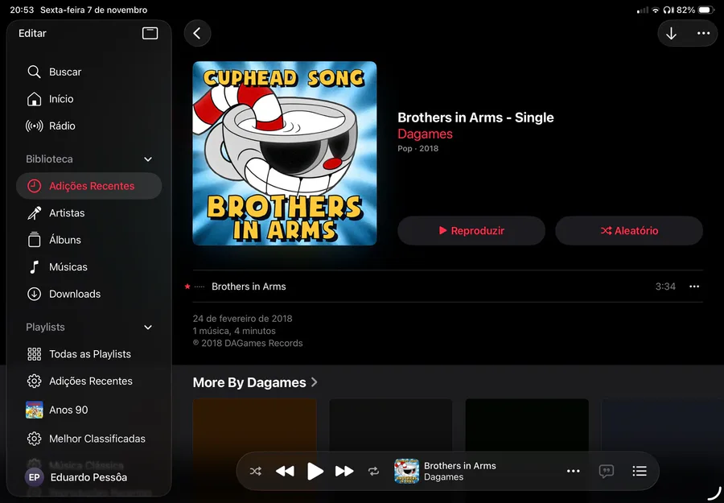Click the headphones status icon
This screenshot has width=724, height=503.
click(x=668, y=10)
